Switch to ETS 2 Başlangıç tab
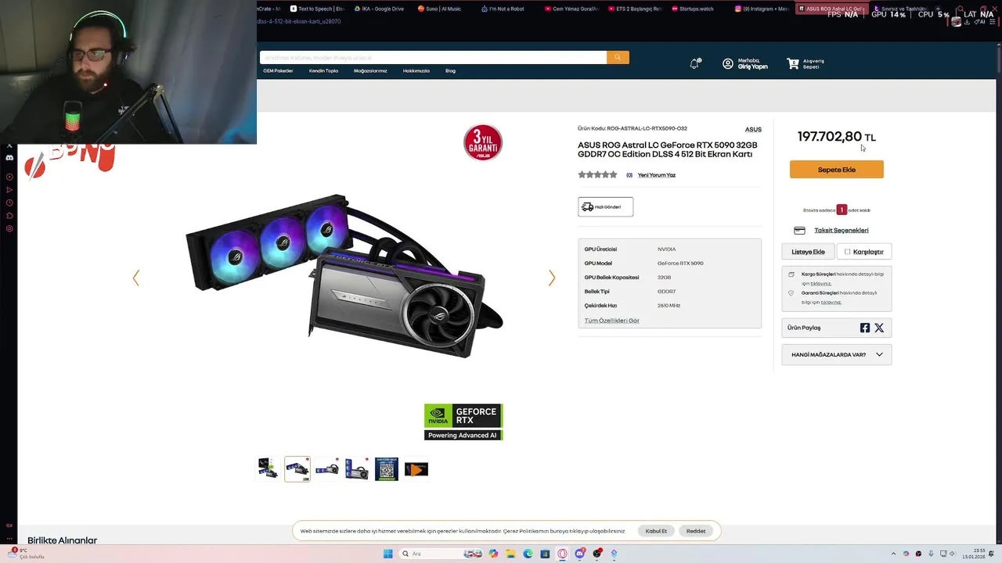This screenshot has height=563, width=1002. pyautogui.click(x=634, y=9)
